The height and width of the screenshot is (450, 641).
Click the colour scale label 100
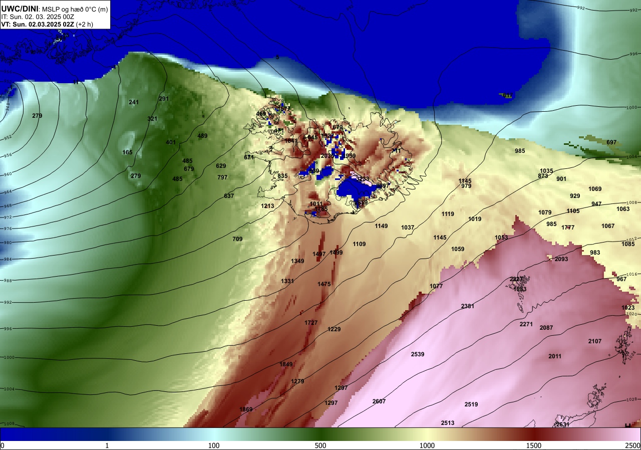[214, 445]
